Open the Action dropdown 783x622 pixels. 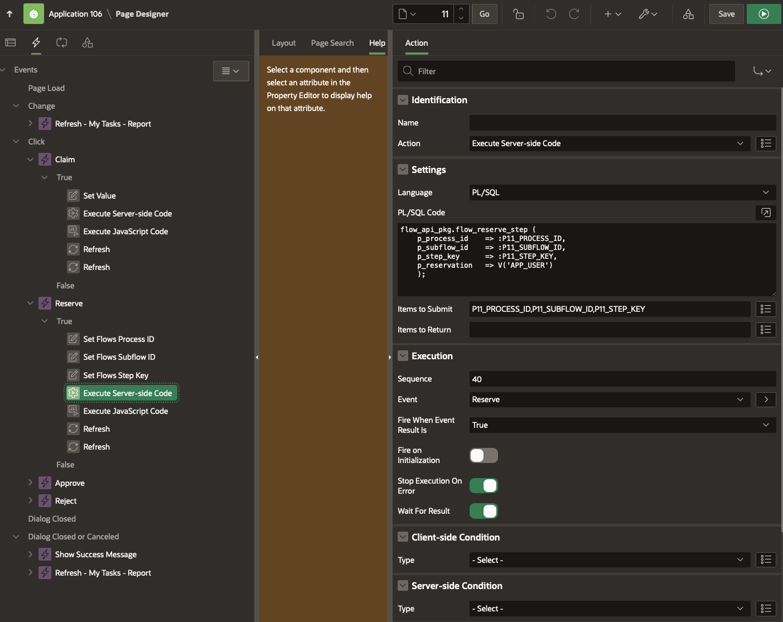pos(610,143)
